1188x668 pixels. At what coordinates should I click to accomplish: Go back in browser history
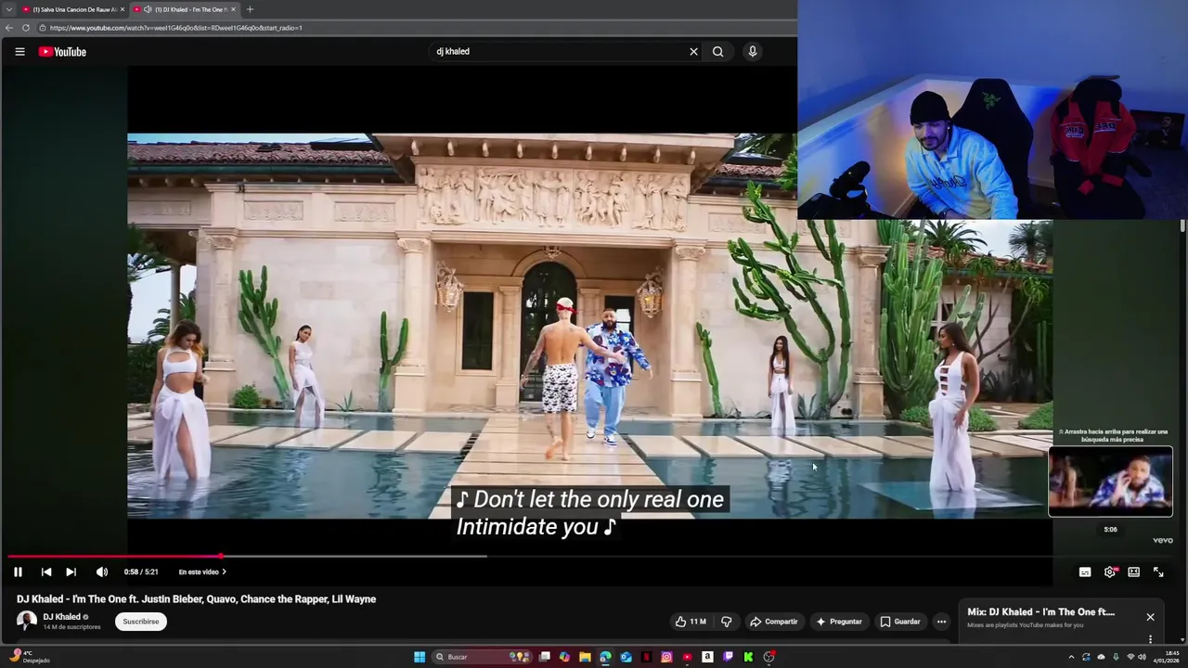click(9, 28)
